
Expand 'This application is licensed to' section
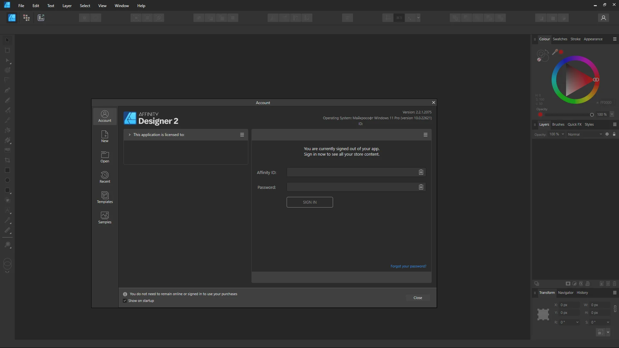tap(130, 135)
